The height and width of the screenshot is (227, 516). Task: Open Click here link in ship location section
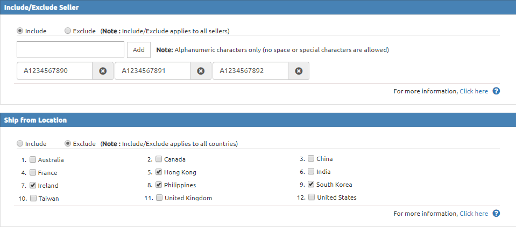474,214
